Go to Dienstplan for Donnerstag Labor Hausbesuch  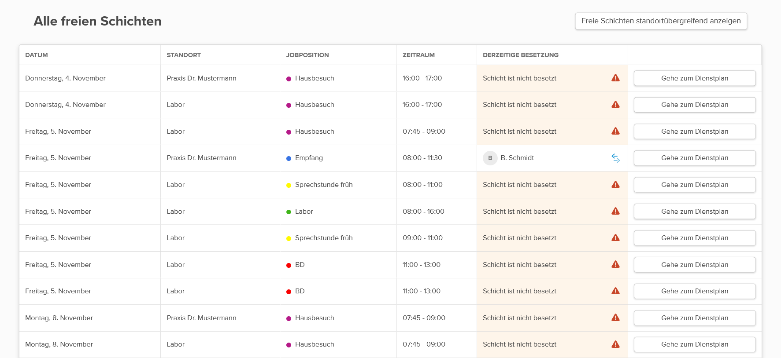(x=695, y=105)
